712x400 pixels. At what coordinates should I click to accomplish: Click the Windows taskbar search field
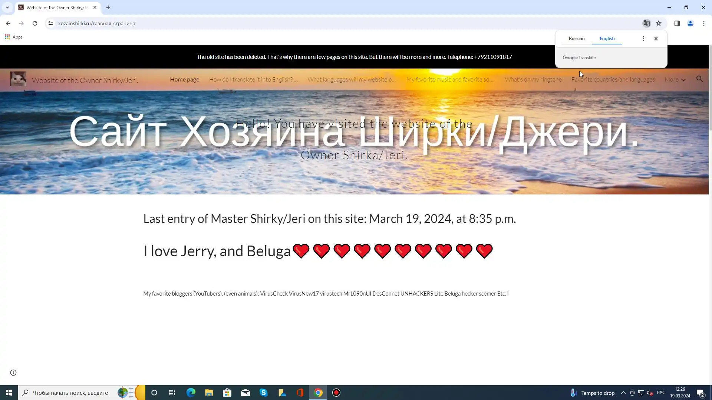70,393
